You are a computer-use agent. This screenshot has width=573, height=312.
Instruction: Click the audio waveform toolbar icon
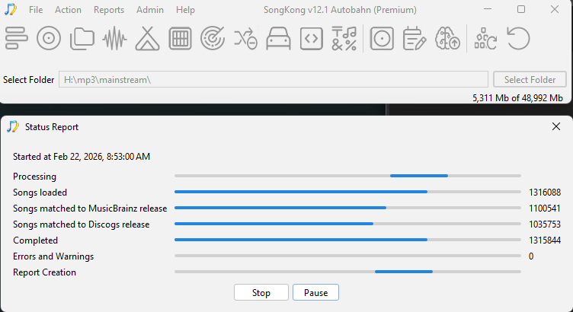114,38
